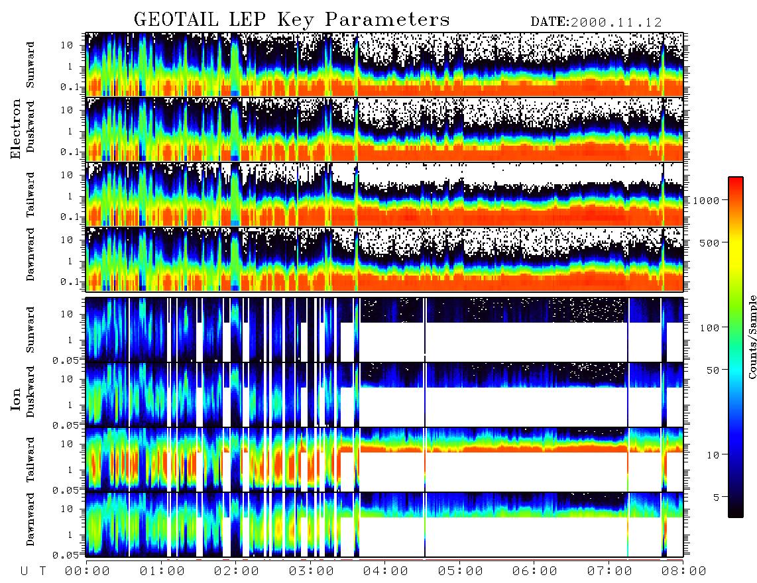Click the "07:00" time tick label
Image resolution: width=757 pixels, height=583 pixels.
coord(610,571)
